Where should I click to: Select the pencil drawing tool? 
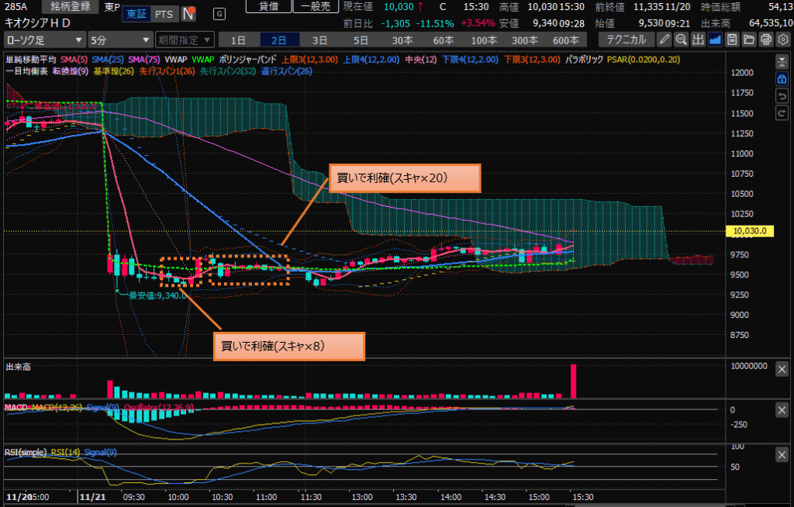point(665,40)
